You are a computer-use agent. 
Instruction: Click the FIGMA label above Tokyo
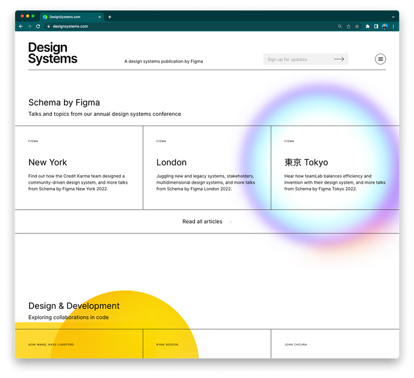coord(289,141)
